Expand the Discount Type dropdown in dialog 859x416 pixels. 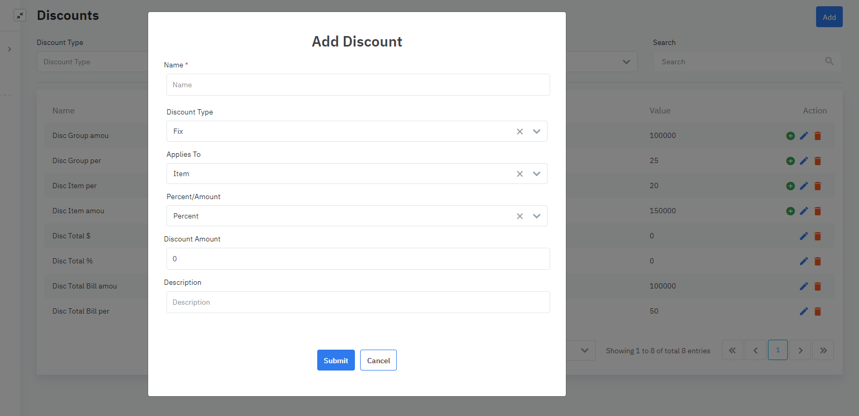pyautogui.click(x=537, y=132)
